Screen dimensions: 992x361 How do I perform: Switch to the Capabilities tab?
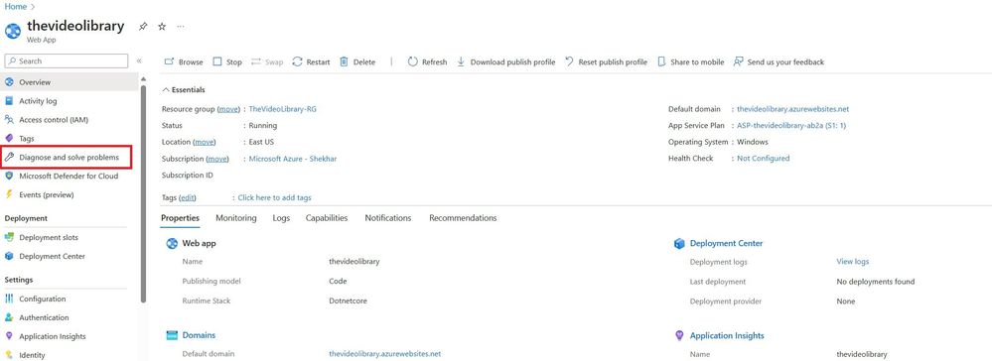tap(327, 218)
